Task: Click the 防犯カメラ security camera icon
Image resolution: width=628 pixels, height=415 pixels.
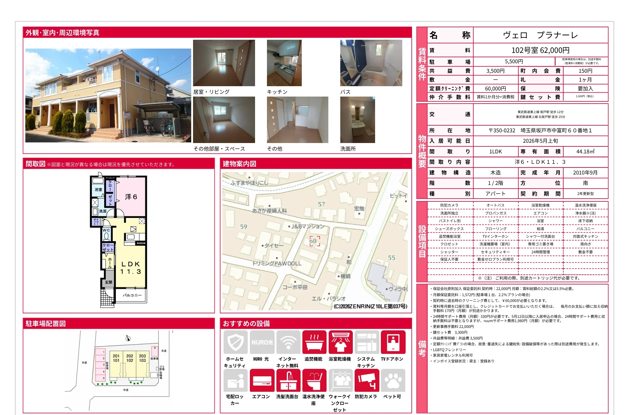Action: pyautogui.click(x=367, y=380)
